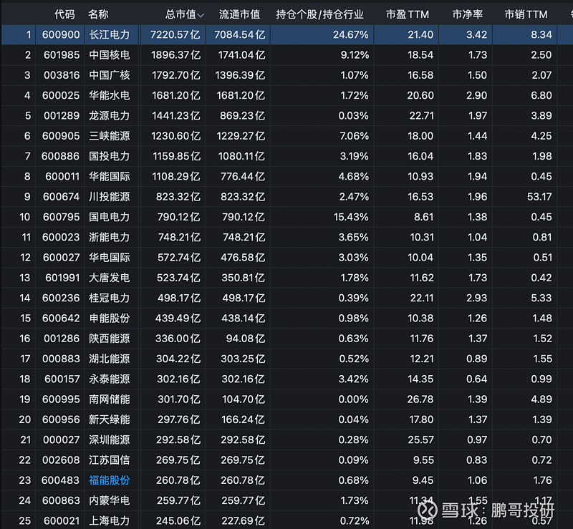Select stock name 龙源电力

(x=110, y=116)
